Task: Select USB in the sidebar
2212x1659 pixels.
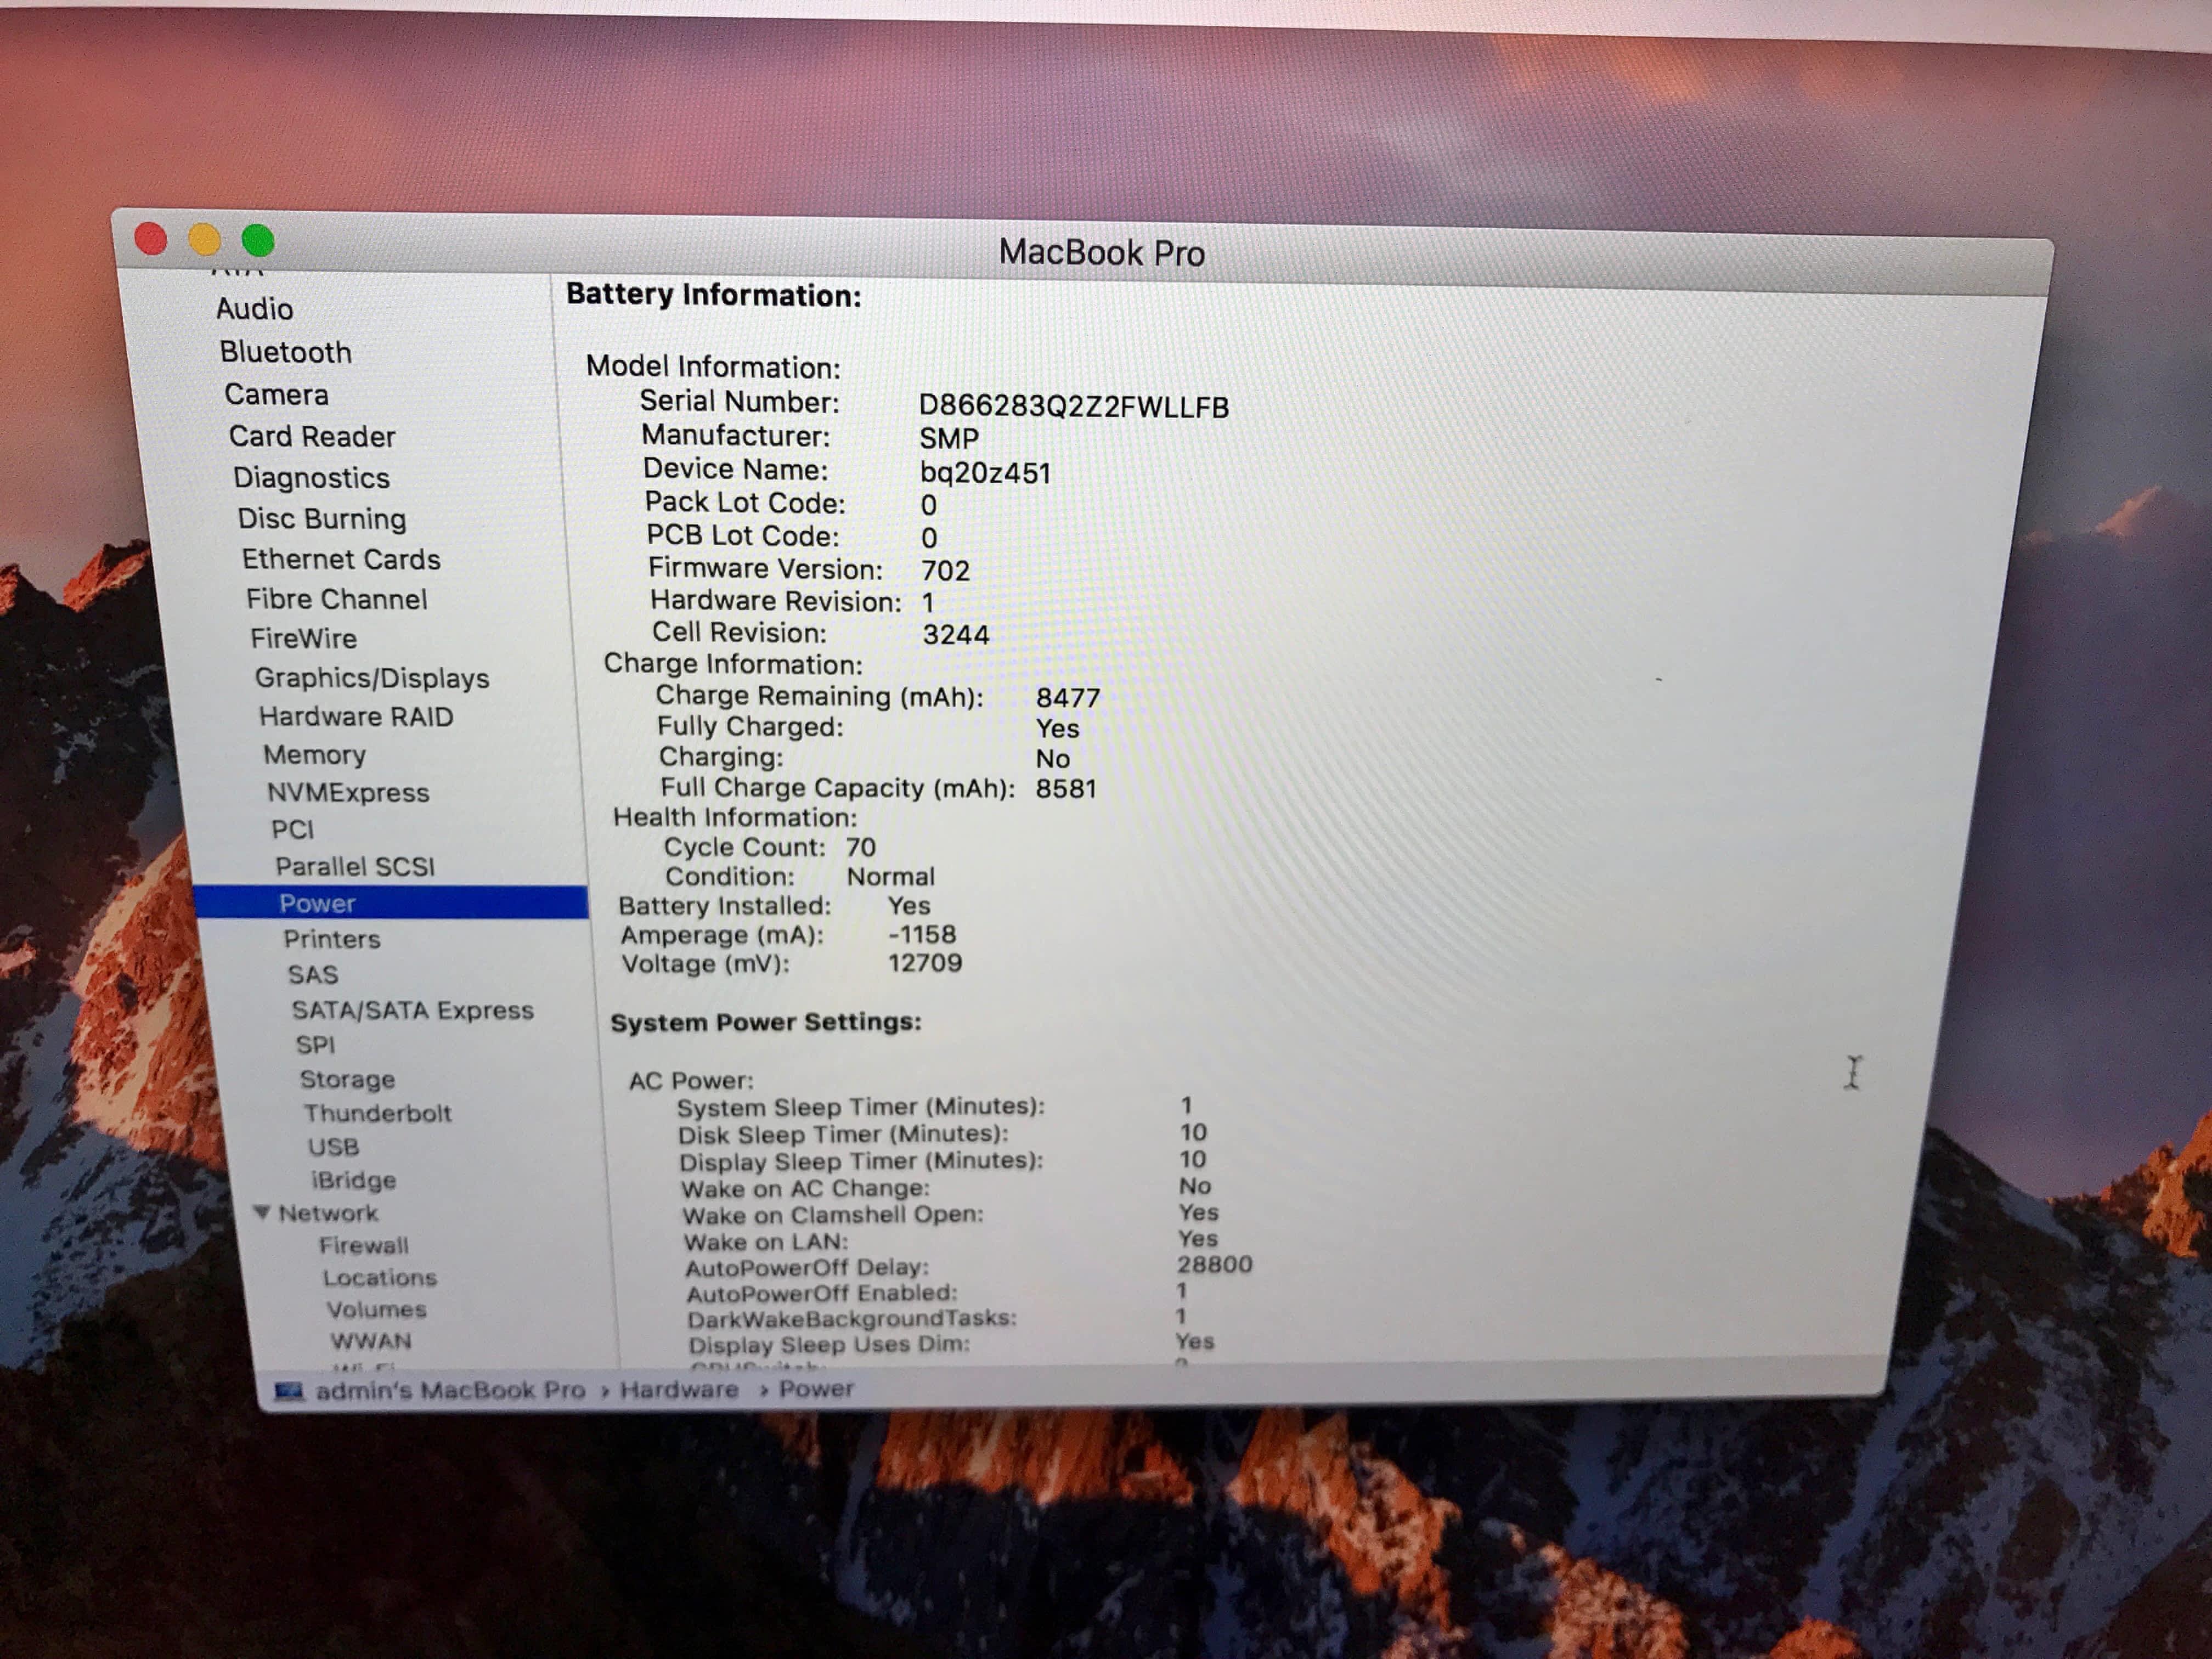Action: 333,1147
